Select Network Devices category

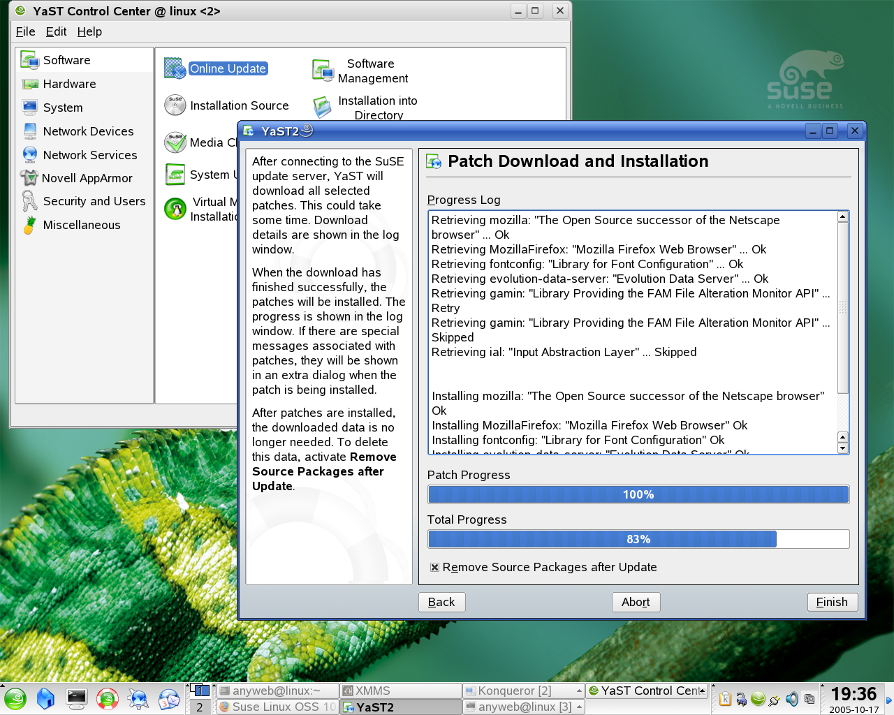pos(84,131)
